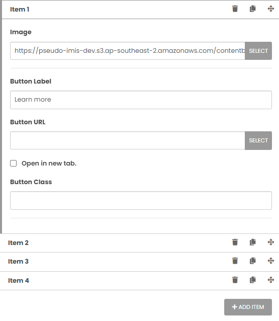Focus the Button Class input field
Image resolution: width=279 pixels, height=321 pixels.
point(141,200)
